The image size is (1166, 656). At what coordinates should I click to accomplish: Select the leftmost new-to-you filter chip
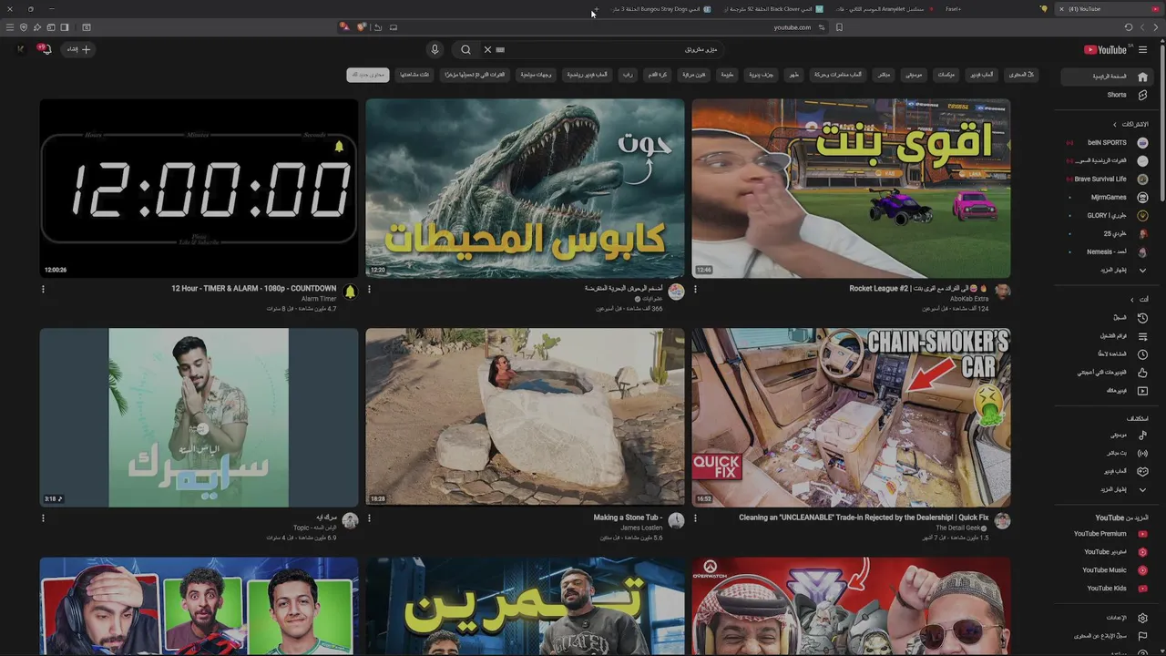pos(367,75)
